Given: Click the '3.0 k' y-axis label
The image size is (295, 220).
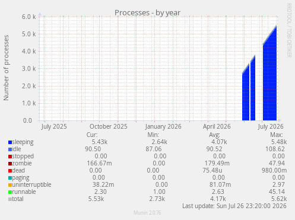Looking at the screenshot, I should pyautogui.click(x=29, y=69).
